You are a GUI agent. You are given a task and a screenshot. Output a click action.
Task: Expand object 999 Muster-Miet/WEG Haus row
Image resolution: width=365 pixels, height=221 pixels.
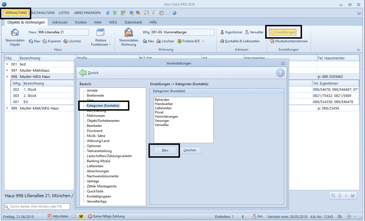(x=7, y=108)
